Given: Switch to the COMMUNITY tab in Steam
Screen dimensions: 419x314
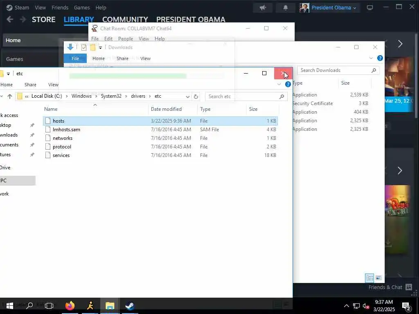Looking at the screenshot, I should (125, 20).
